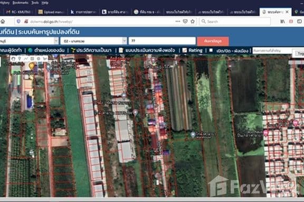Open the page actions three-dots menu

(x=177, y=22)
